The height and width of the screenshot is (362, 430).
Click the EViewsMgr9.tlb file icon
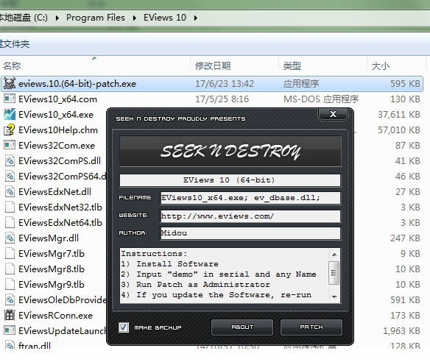coord(10,284)
